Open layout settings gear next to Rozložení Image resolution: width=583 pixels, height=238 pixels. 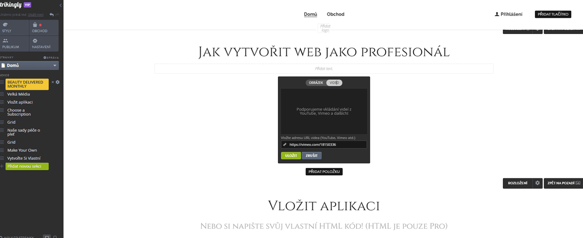pos(537,183)
